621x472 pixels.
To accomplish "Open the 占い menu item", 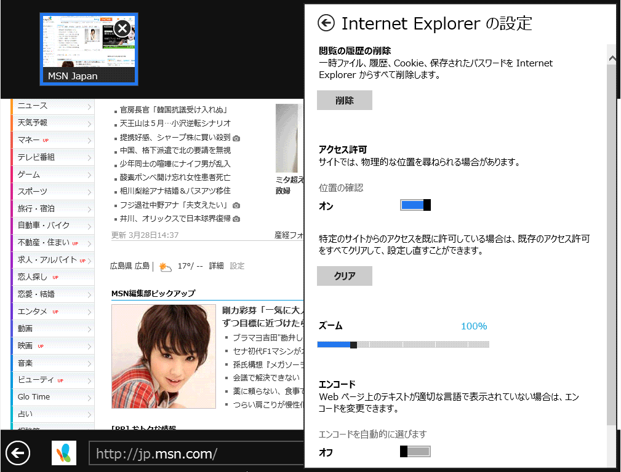I will coord(53,414).
